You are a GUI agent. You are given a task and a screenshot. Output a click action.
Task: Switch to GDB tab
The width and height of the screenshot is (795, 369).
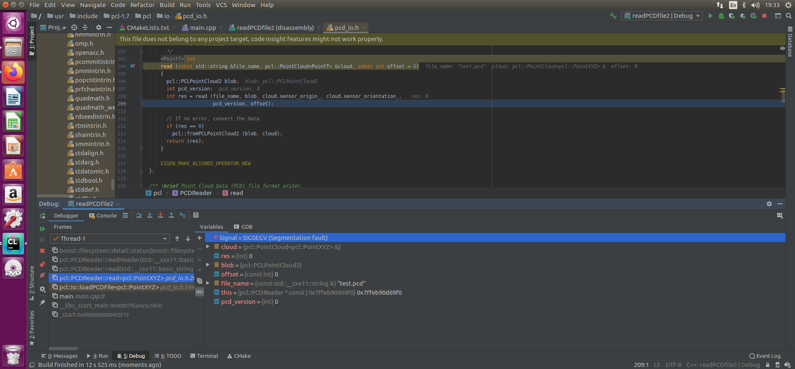click(243, 227)
